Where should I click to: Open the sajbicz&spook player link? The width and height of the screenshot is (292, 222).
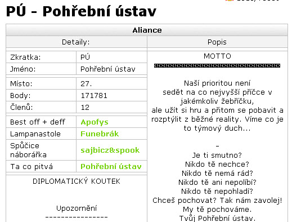(110, 150)
